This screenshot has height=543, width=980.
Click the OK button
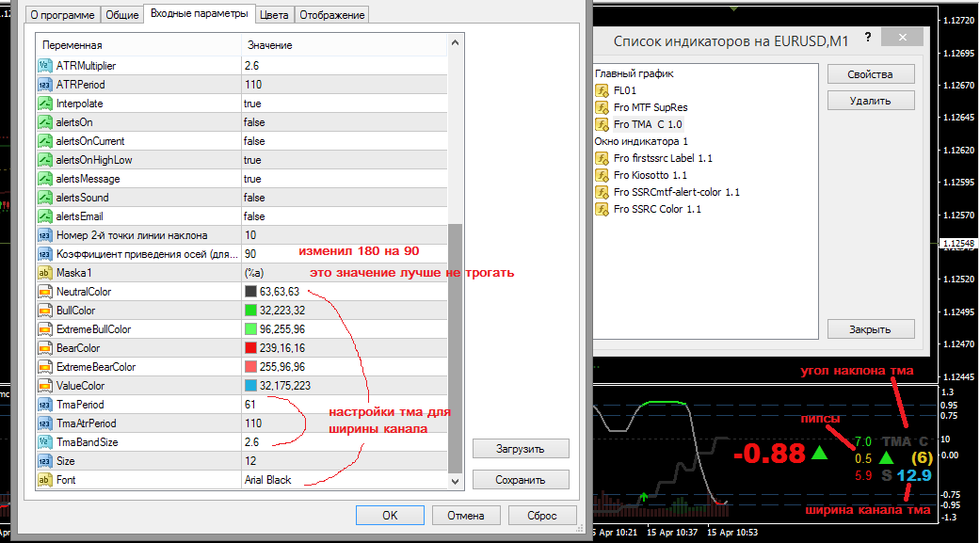pyautogui.click(x=390, y=516)
